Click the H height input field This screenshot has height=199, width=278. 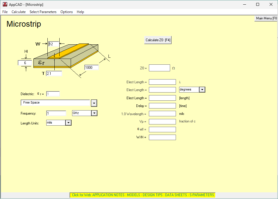25,63
